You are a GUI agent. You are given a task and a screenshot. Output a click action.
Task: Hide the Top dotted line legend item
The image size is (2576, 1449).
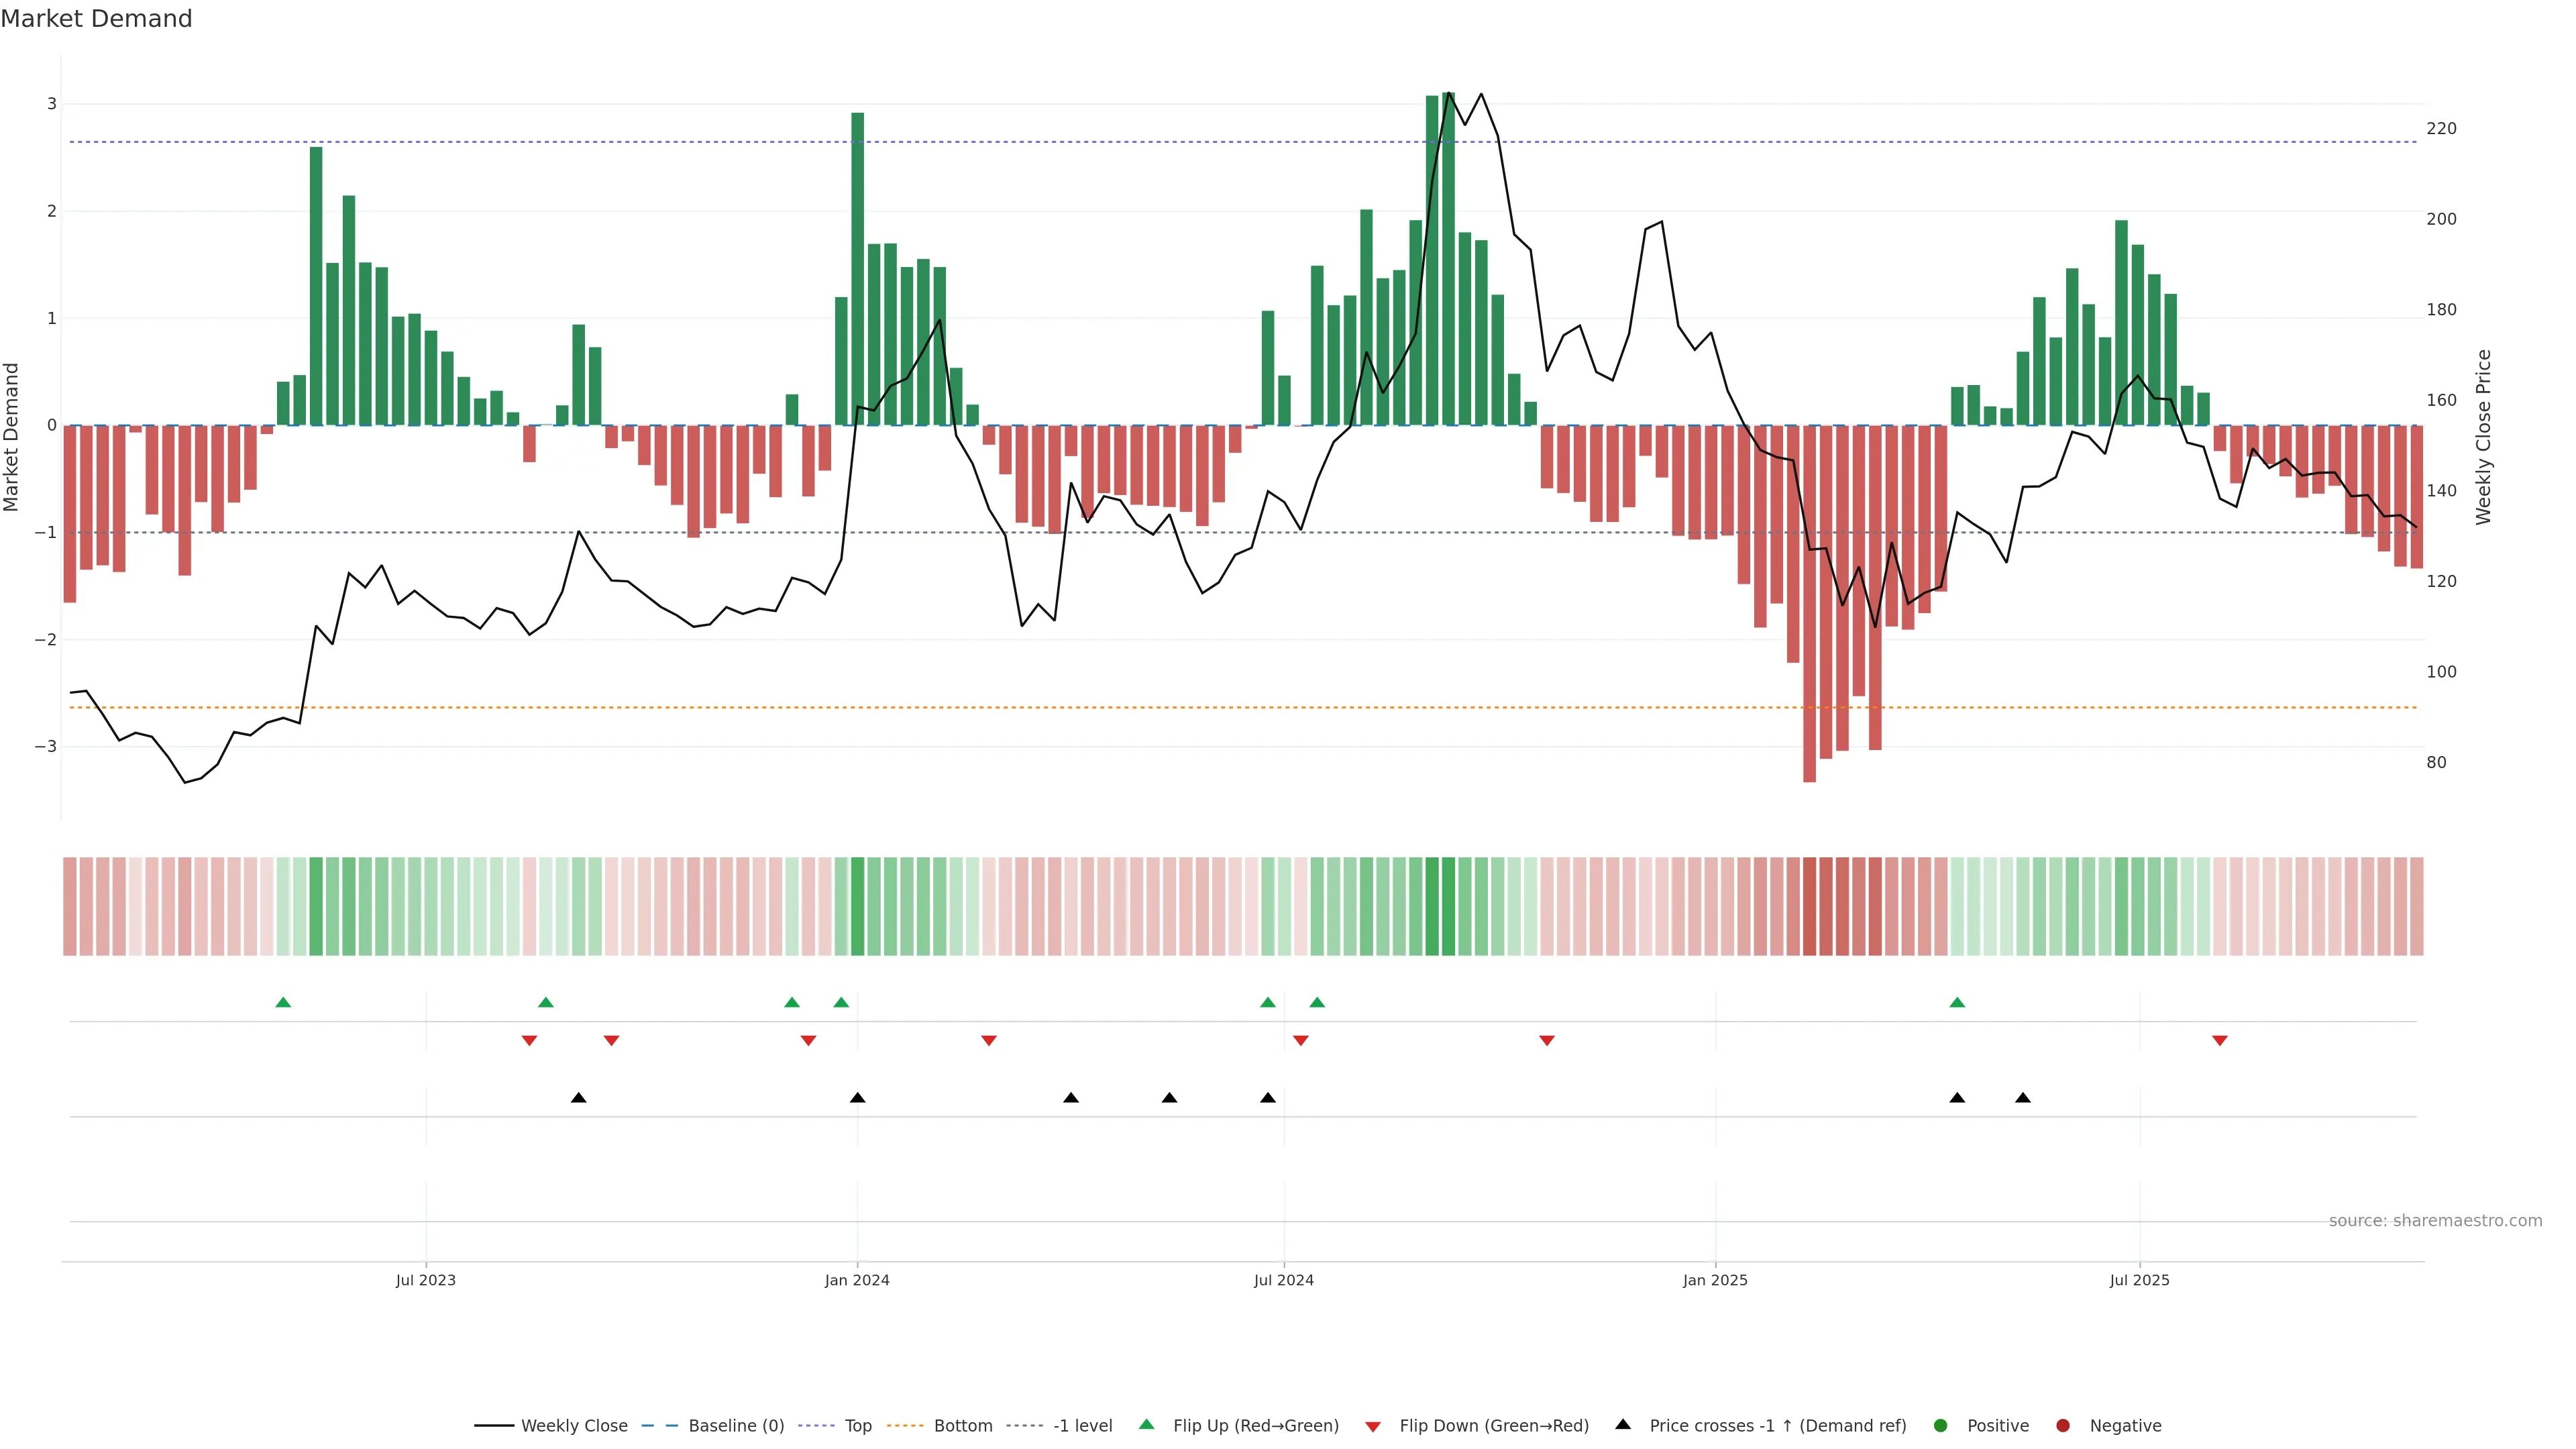[x=857, y=1425]
